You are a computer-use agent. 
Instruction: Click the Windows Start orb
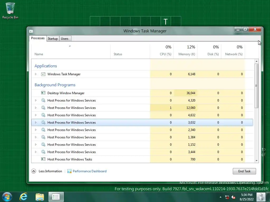[x=7, y=197]
